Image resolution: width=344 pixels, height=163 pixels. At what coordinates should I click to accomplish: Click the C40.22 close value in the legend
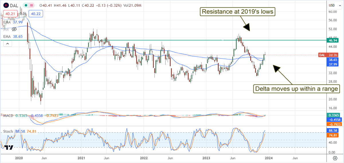point(87,5)
